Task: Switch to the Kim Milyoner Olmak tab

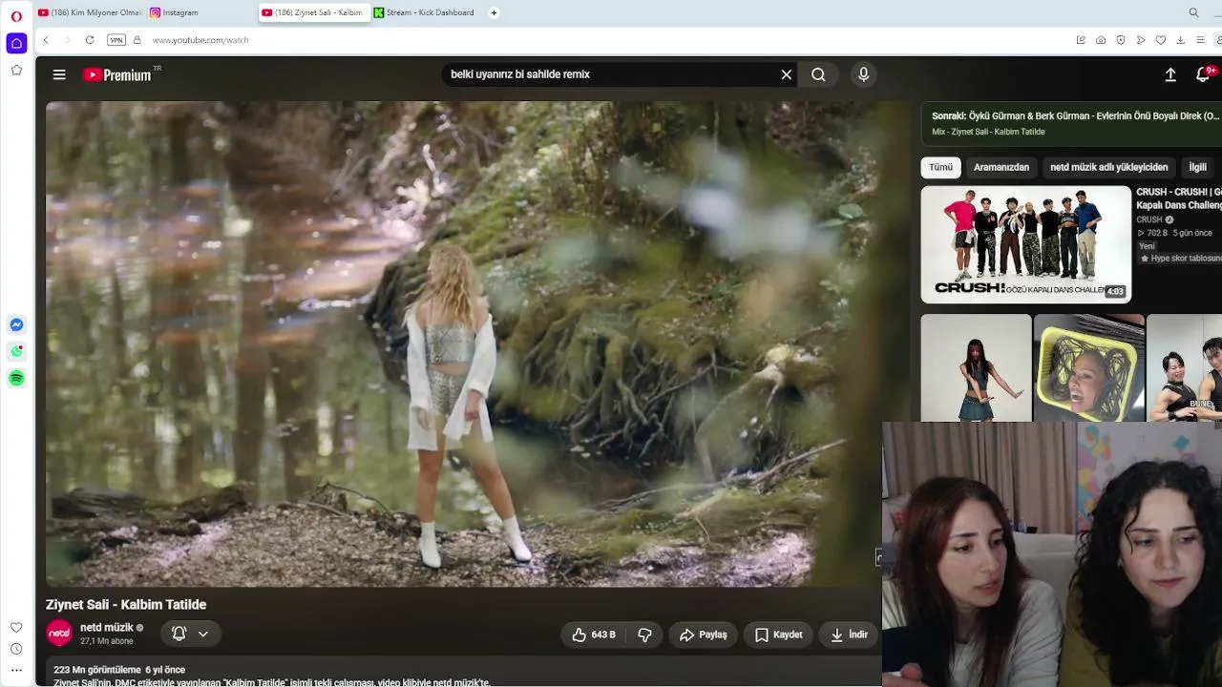Action: click(x=90, y=12)
